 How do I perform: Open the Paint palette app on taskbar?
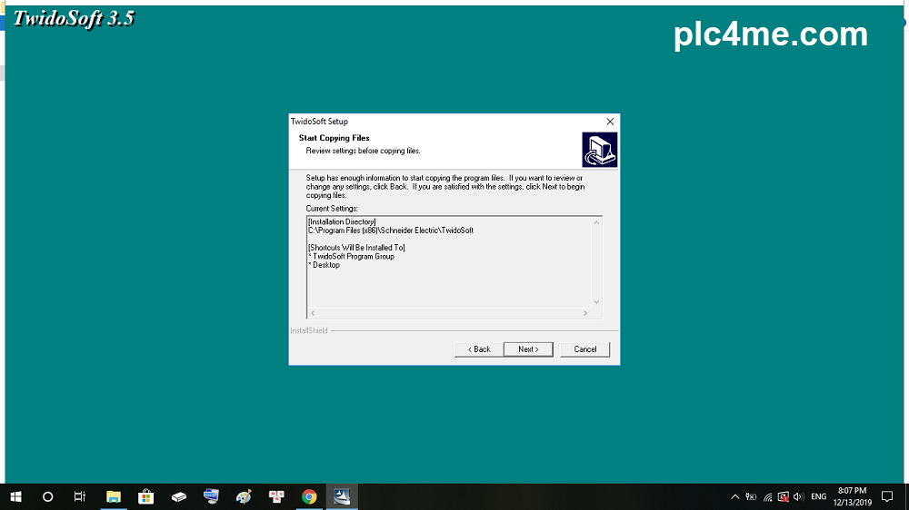[244, 496]
